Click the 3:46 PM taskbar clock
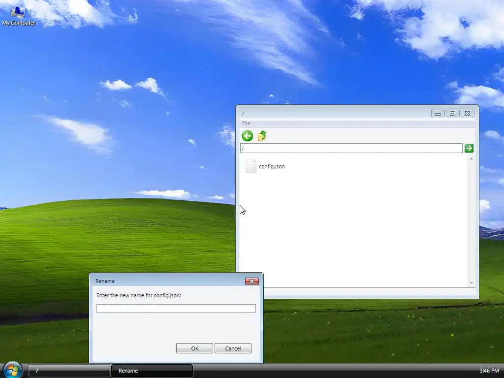Viewport: 504px width, 378px height. coord(489,371)
